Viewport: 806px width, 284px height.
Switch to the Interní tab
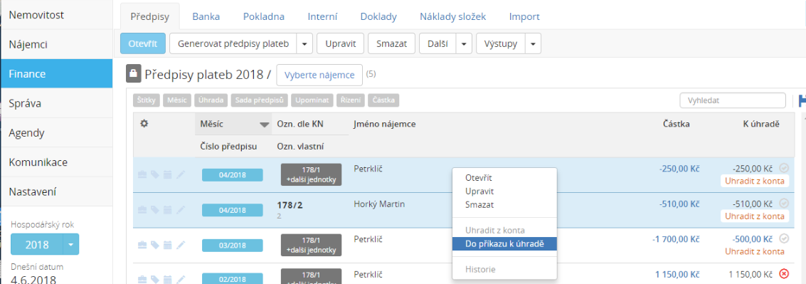point(322,16)
